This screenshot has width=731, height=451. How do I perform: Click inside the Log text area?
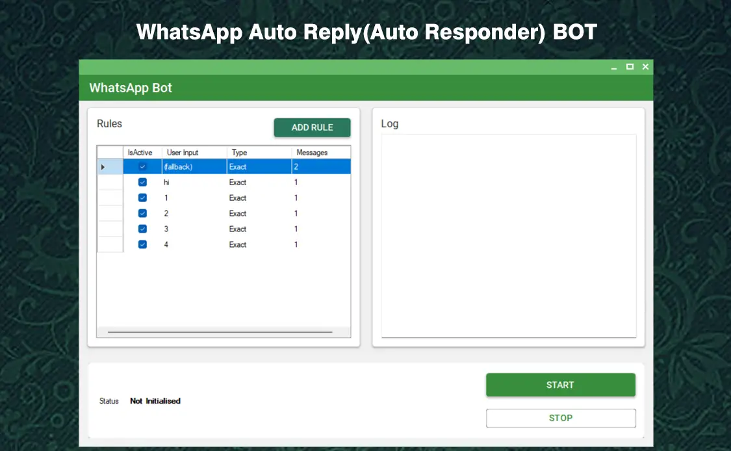click(508, 235)
